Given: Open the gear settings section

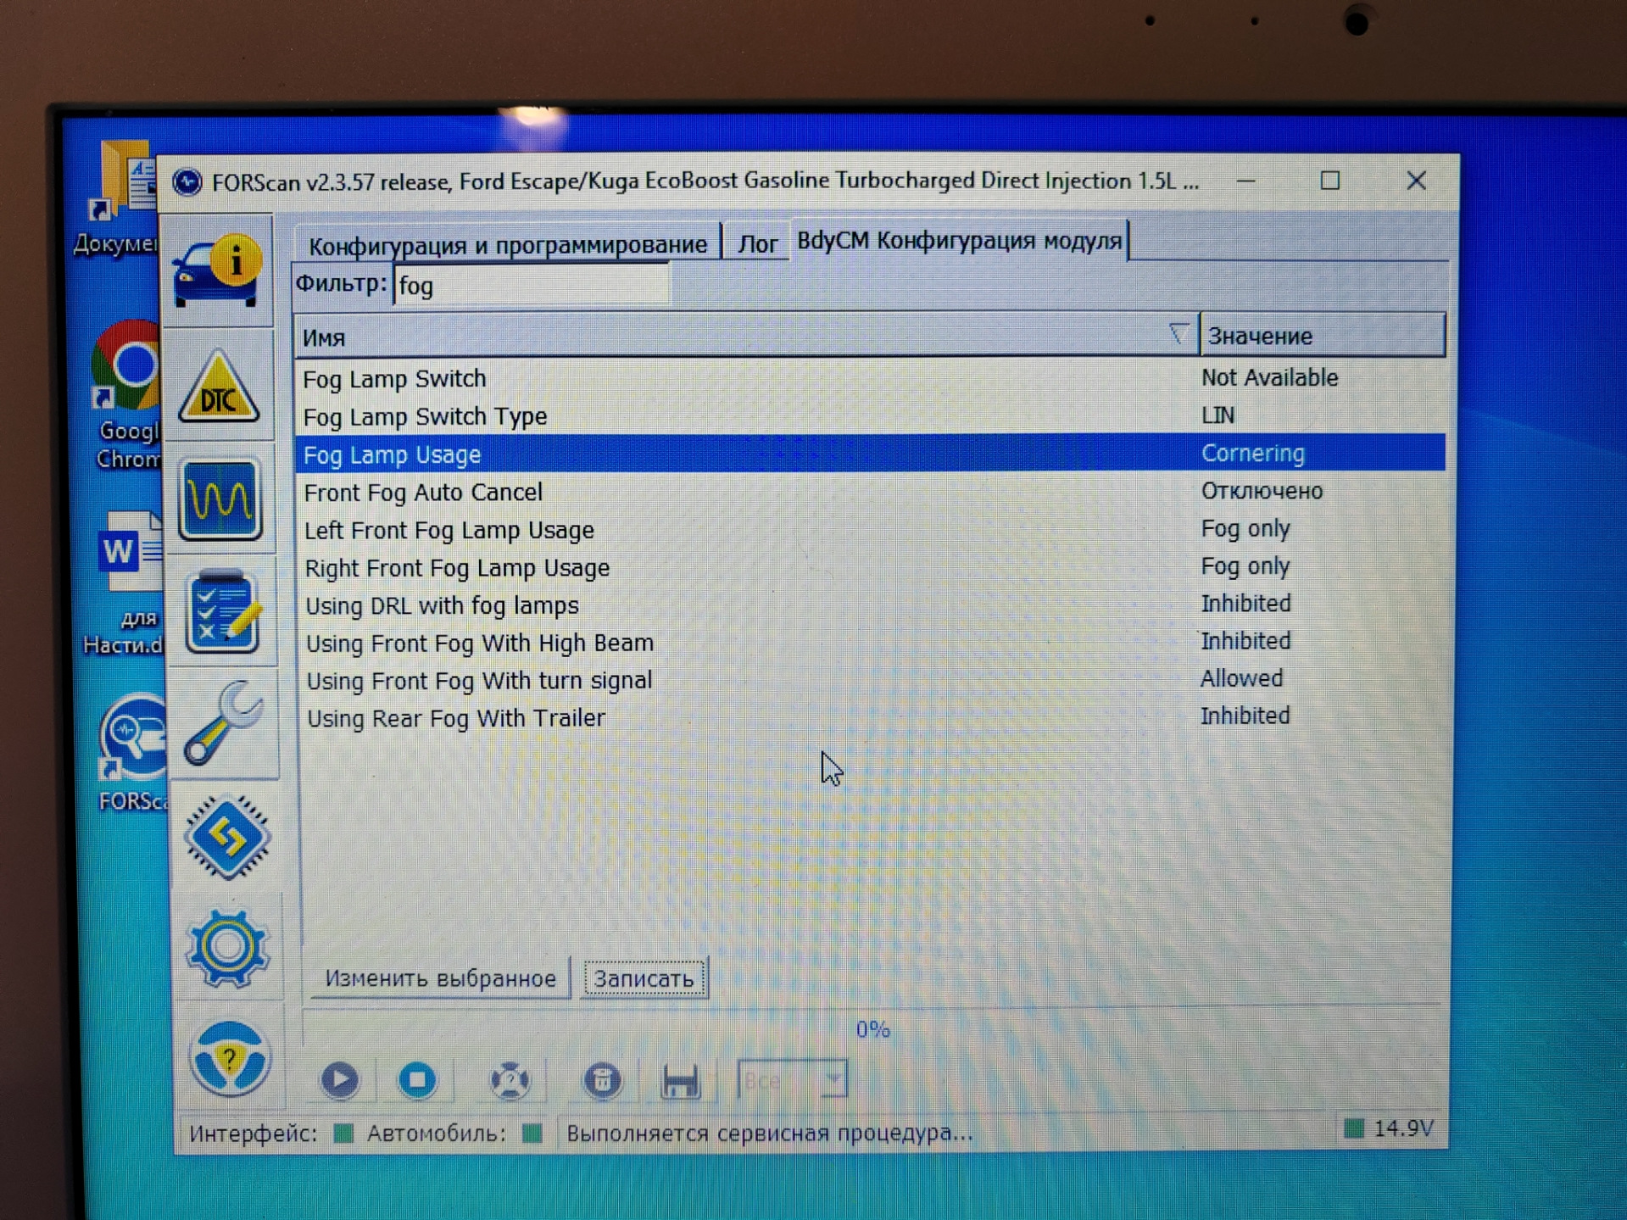Looking at the screenshot, I should click(227, 948).
